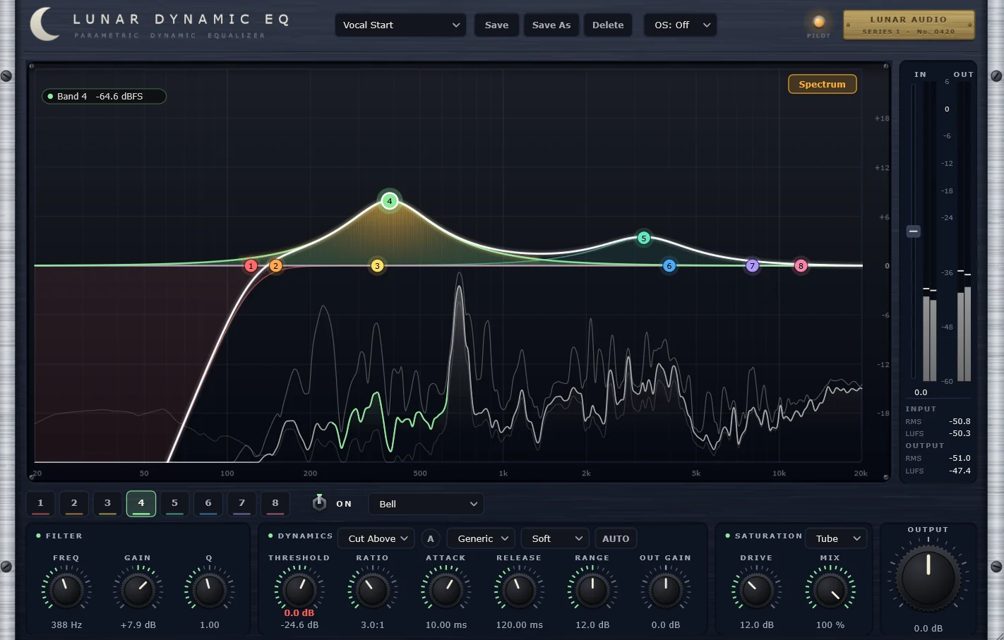This screenshot has width=1004, height=640.
Task: Click the active band 4 tab
Action: click(141, 504)
